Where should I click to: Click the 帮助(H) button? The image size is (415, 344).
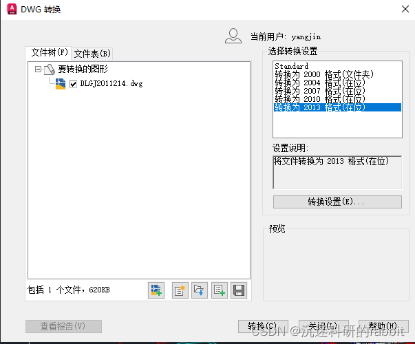coord(383,326)
